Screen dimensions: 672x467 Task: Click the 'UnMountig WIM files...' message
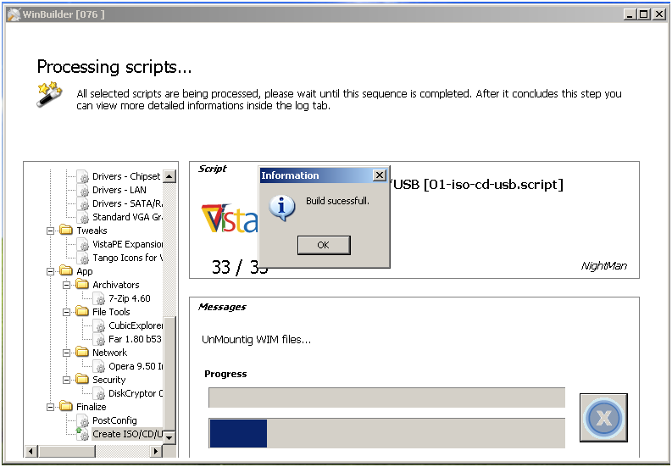pos(256,340)
